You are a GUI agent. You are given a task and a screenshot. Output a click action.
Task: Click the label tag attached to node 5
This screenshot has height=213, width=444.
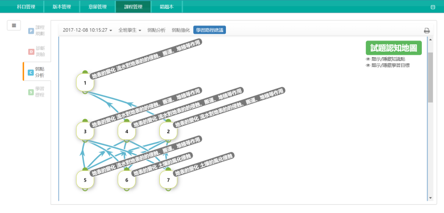point(146,156)
